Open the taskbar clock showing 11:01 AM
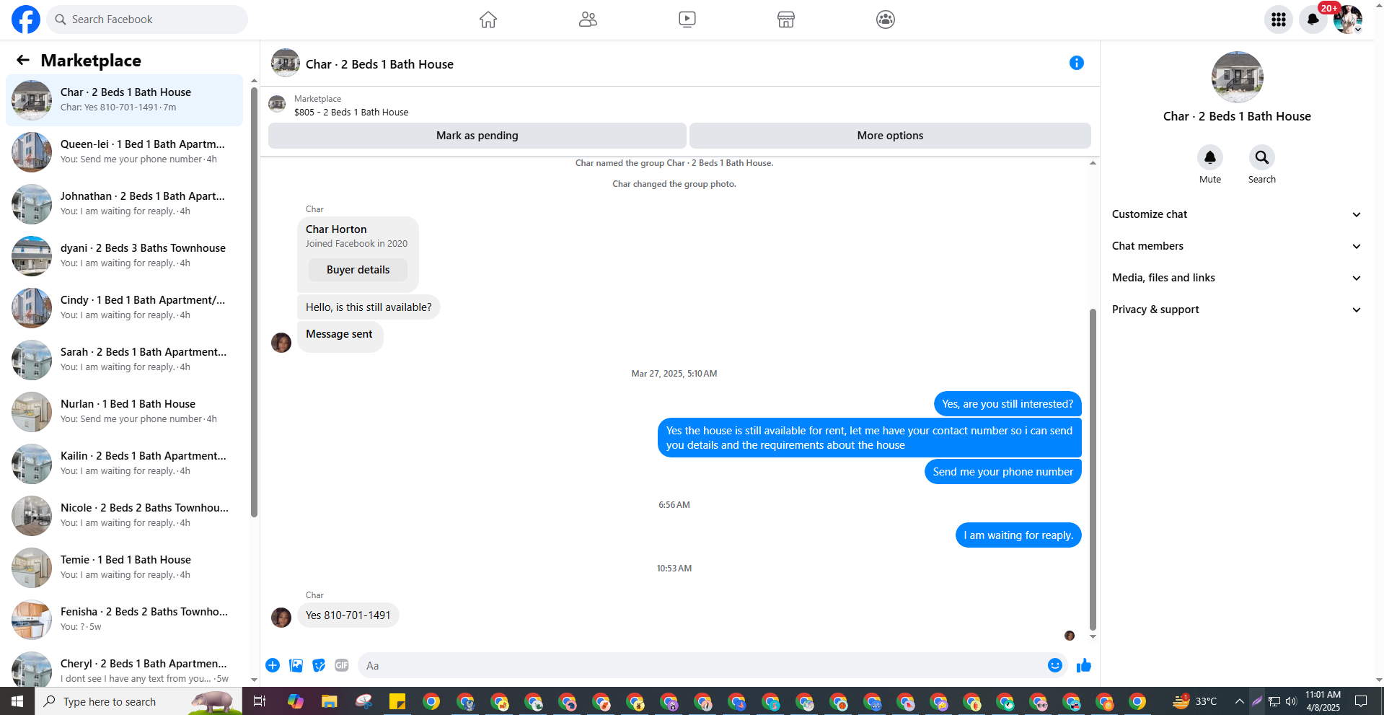 1323,701
